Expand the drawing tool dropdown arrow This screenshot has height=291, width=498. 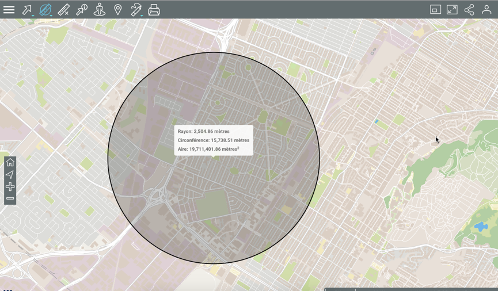click(x=142, y=16)
